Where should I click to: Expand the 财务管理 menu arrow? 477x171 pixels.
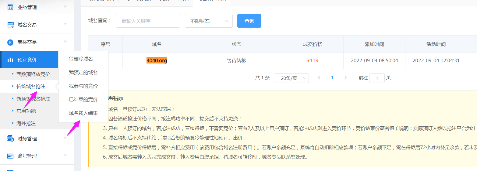click(65, 138)
